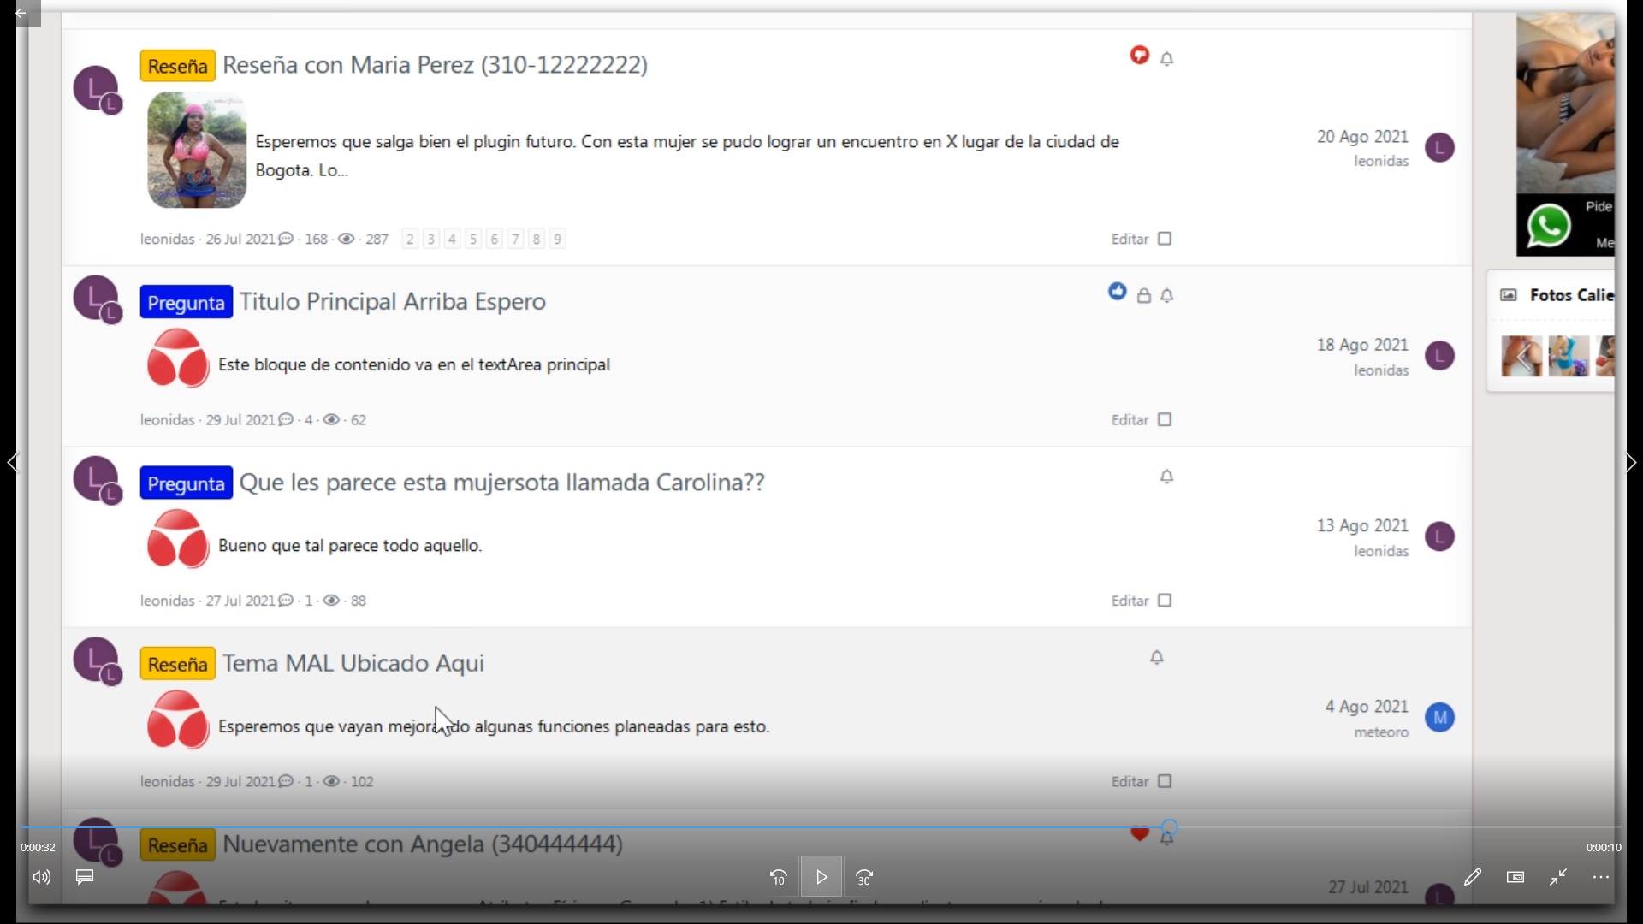Viewport: 1643px width, 924px height.
Task: Click the '20 Ago 2021' last post date
Action: tap(1362, 137)
